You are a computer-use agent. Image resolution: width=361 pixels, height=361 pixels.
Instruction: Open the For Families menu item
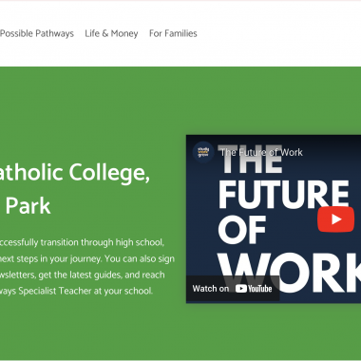173,33
